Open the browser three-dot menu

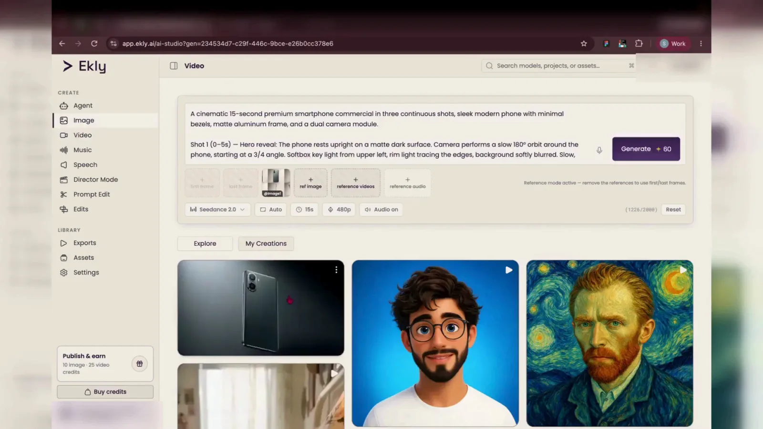point(701,43)
